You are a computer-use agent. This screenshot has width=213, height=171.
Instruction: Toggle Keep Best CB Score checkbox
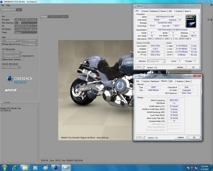click(x=3, y=44)
